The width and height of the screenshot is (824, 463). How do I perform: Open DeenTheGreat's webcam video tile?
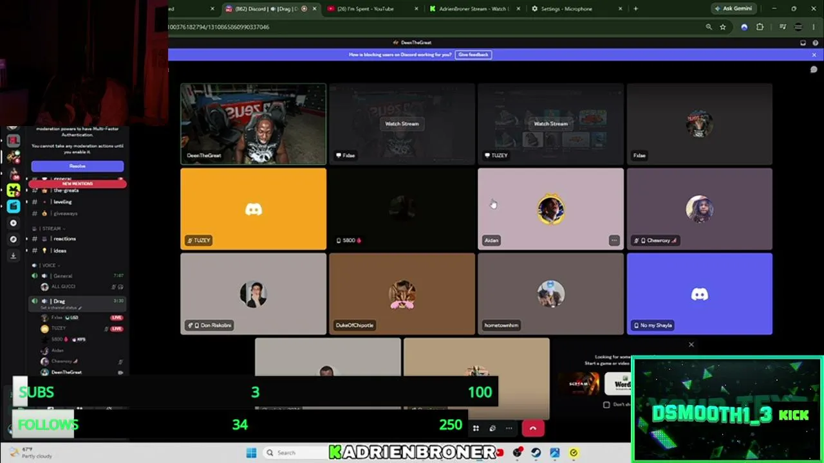click(x=253, y=123)
